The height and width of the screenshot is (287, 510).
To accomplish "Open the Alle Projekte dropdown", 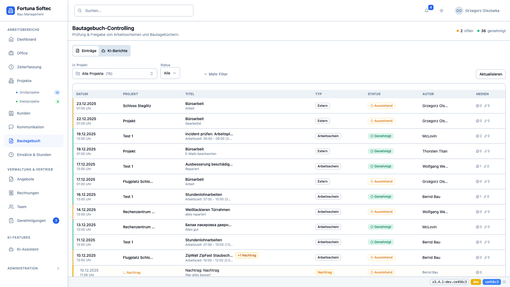I will point(114,74).
